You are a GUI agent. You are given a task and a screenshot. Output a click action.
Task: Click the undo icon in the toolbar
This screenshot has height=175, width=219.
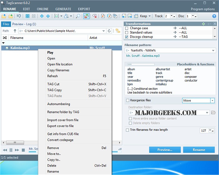click(x=19, y=16)
